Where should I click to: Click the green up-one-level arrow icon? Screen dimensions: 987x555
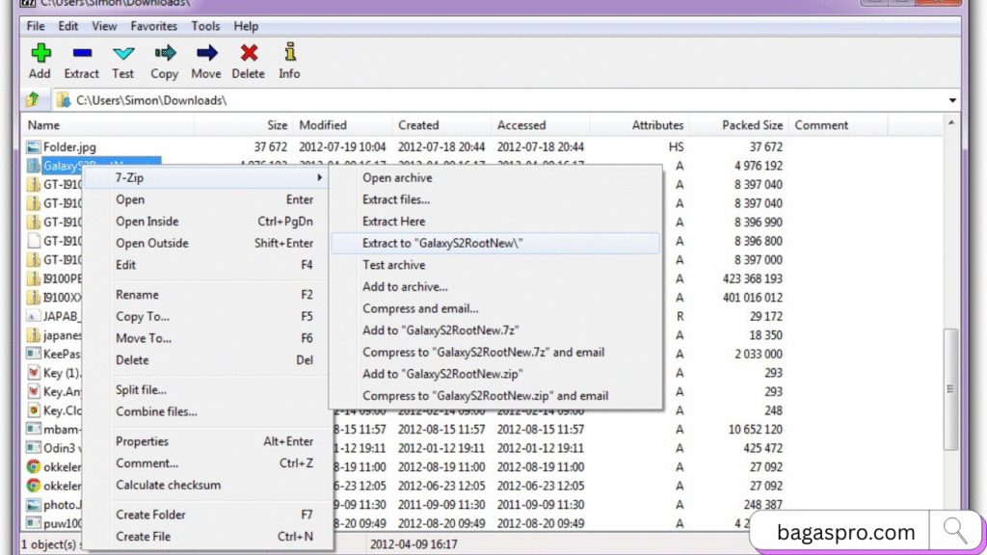[33, 99]
